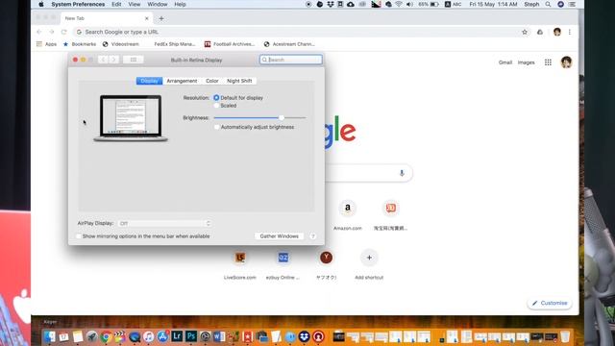Open a new Chrome tab with the plus
The image size is (615, 346).
point(161,18)
